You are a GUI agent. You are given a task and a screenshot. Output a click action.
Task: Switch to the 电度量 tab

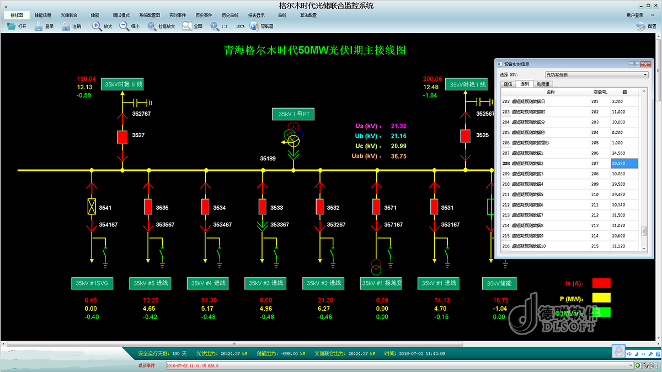point(543,84)
